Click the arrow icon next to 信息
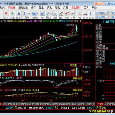Viewport: 115px width, 115px height. pyautogui.click(x=81, y=21)
